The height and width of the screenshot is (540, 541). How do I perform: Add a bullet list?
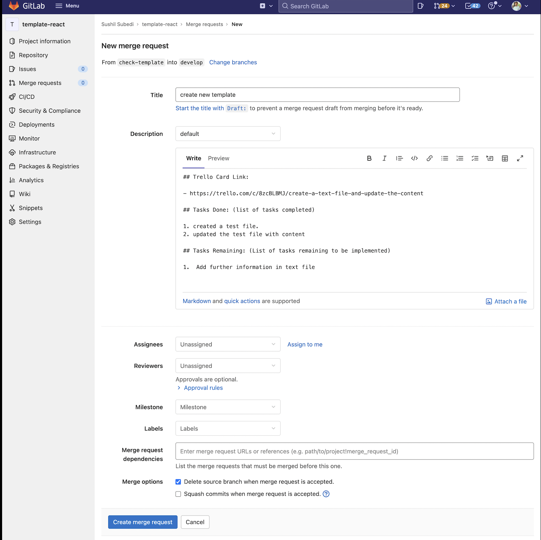(x=445, y=158)
